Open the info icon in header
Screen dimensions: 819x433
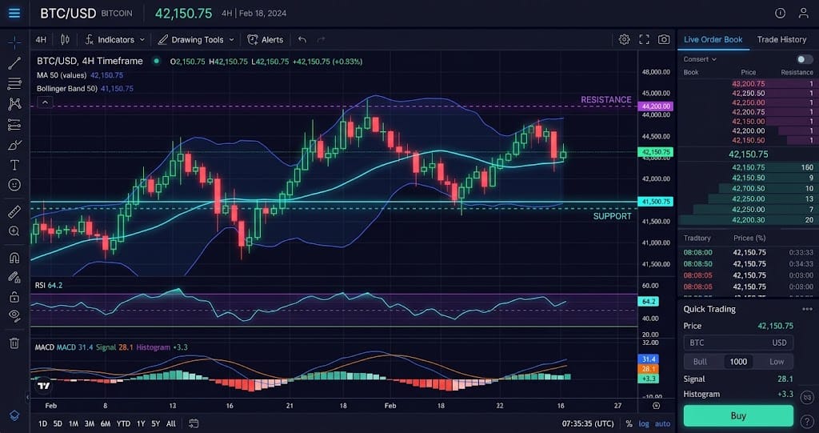point(780,13)
